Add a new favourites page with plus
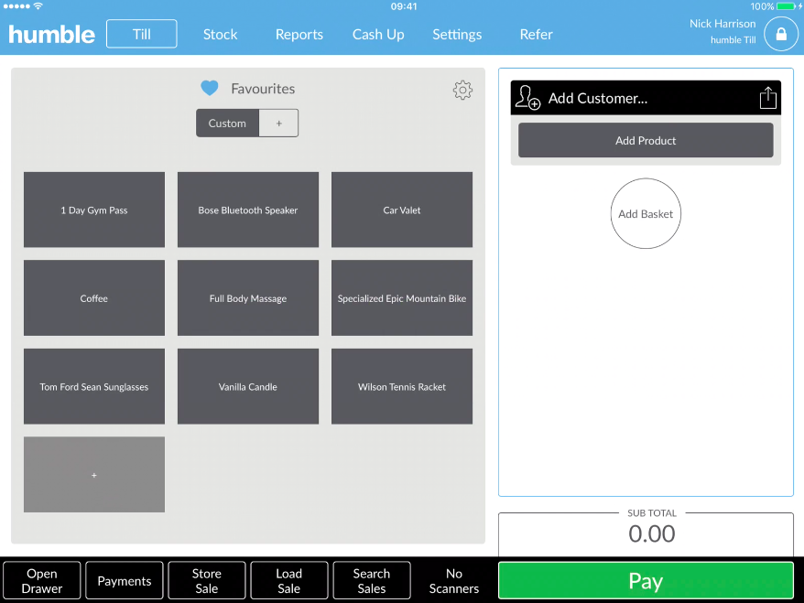This screenshot has height=603, width=804. pos(278,123)
